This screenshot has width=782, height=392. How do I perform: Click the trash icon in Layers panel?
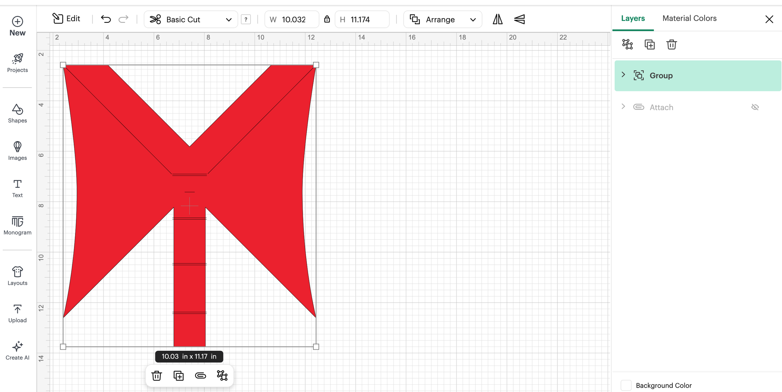click(671, 44)
